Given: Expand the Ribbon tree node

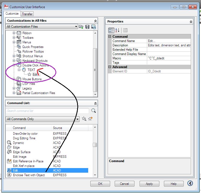Looking at the screenshot, I should click(x=14, y=33).
